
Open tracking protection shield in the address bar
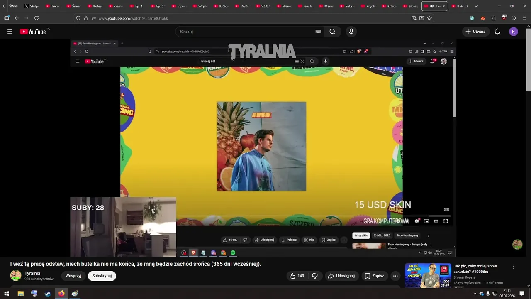[78, 18]
